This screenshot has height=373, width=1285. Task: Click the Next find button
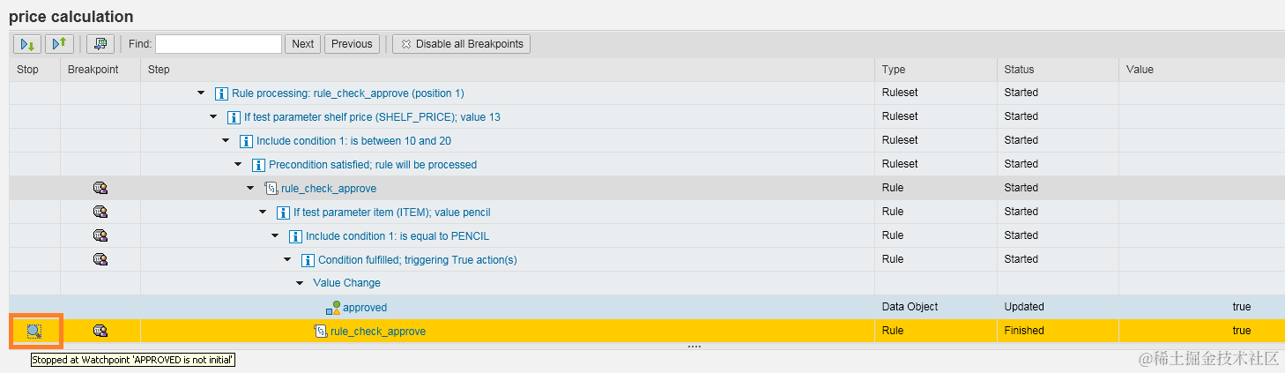[302, 44]
